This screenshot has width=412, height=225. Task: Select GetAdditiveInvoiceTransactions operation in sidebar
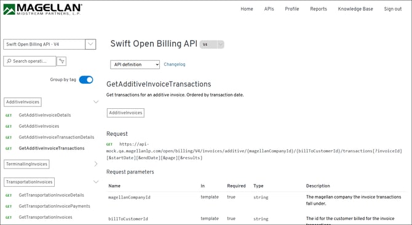pos(52,148)
